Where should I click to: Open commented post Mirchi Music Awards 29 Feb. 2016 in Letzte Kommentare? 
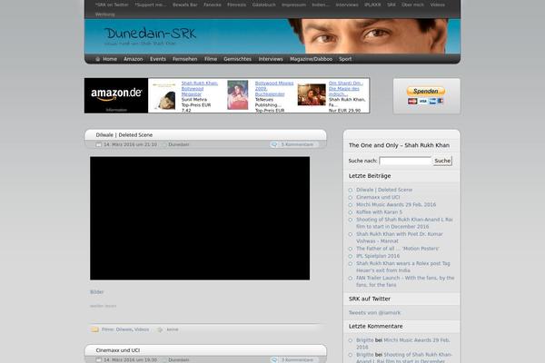pos(403,344)
